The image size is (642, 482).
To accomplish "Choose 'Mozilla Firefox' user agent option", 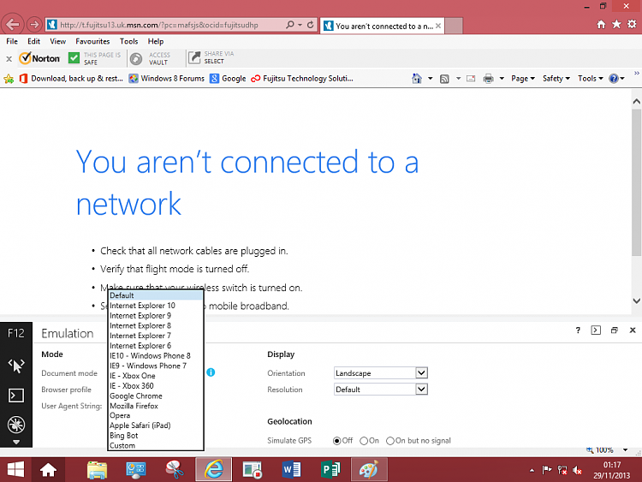I will 156,406.
